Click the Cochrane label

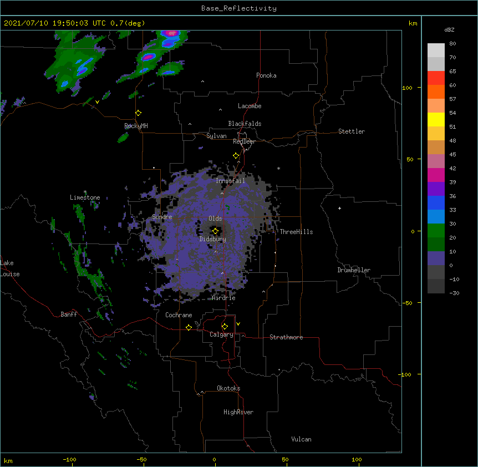179,315
